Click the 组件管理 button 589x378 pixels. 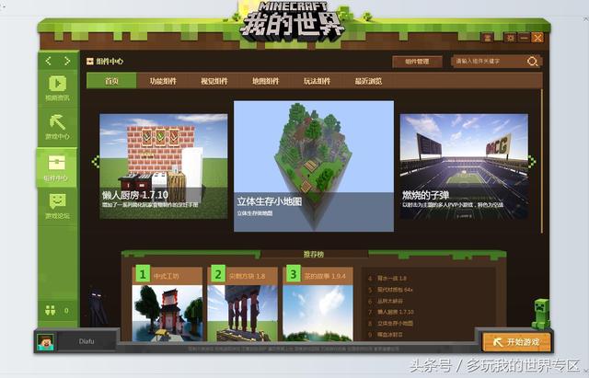(x=417, y=62)
